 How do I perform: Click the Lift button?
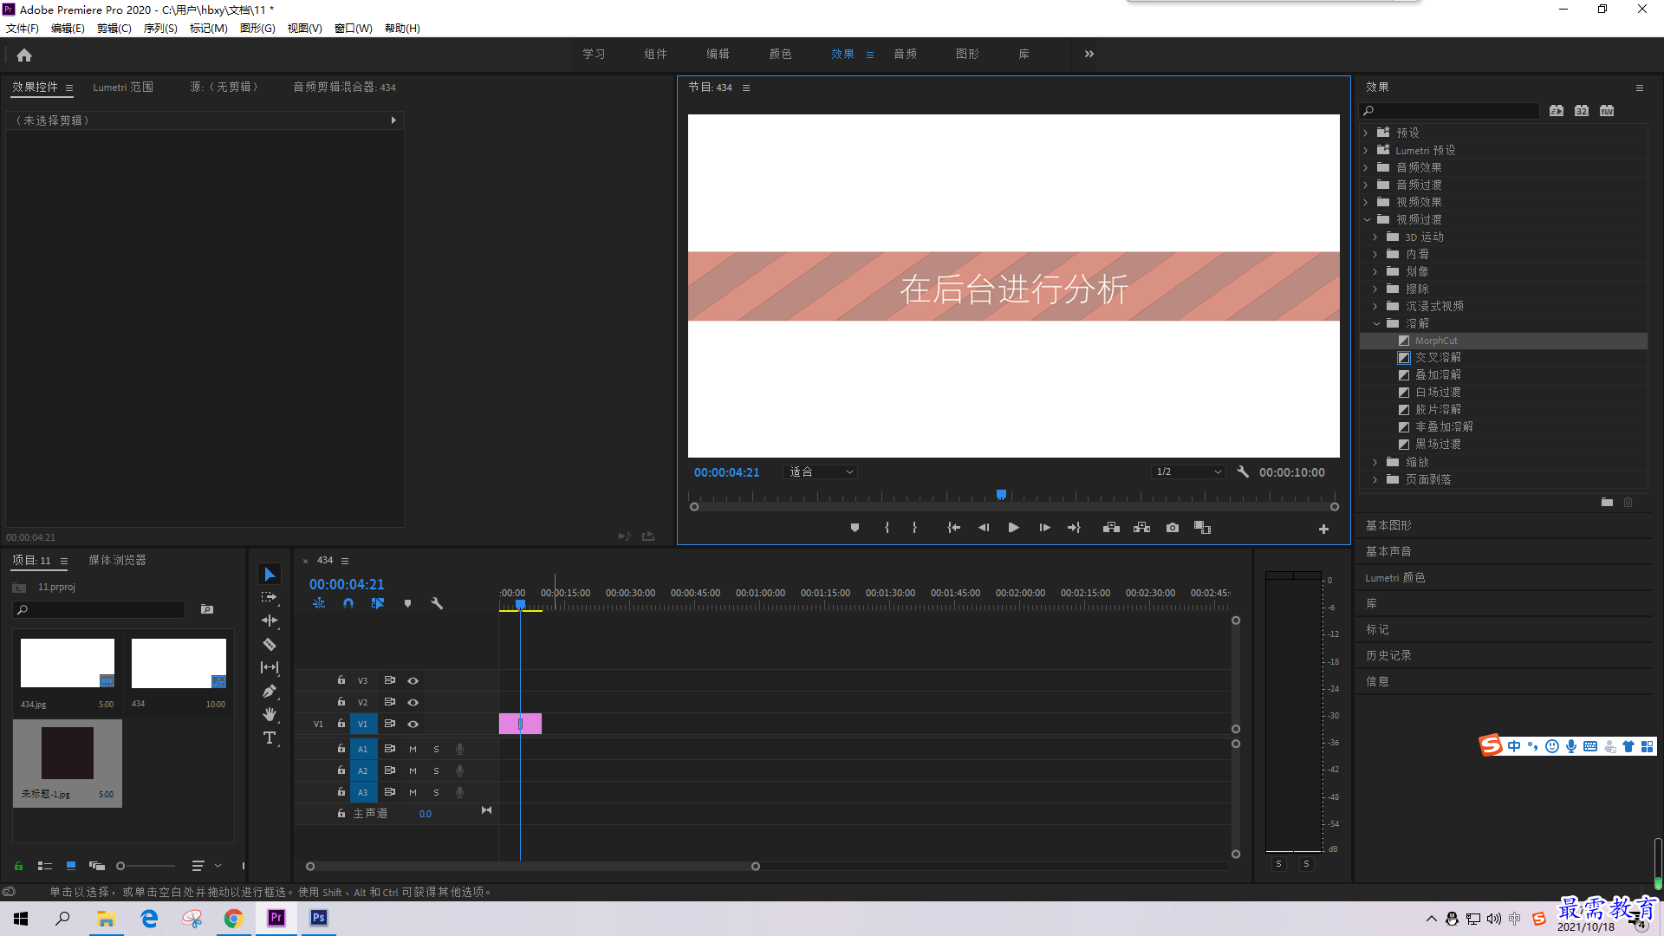pyautogui.click(x=1111, y=528)
